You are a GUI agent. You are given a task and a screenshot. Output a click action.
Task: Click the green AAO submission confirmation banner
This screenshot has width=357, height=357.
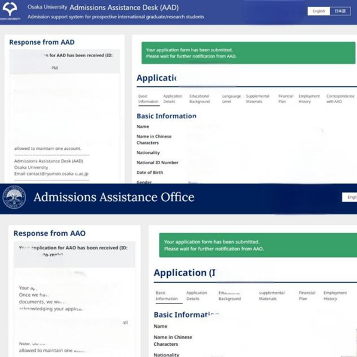point(258,245)
